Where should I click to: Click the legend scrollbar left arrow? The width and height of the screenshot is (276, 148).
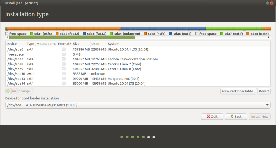[x=7, y=37]
